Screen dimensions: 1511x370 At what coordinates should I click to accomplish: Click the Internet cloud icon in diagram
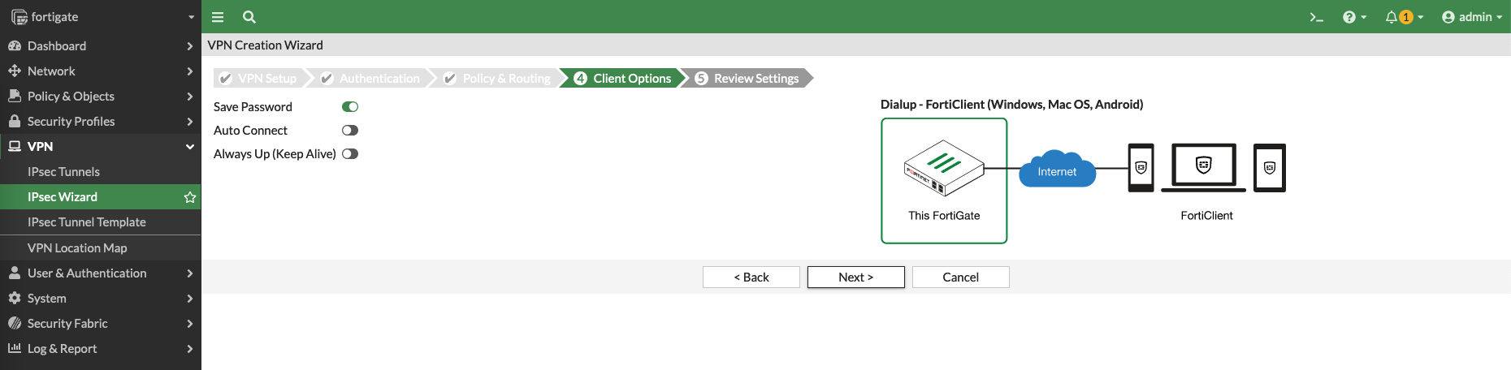1057,170
